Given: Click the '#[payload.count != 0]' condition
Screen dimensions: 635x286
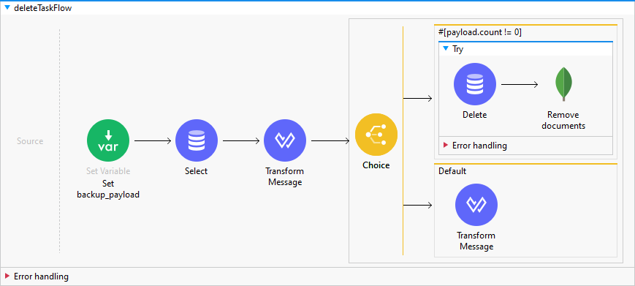Looking at the screenshot, I should click(x=480, y=32).
